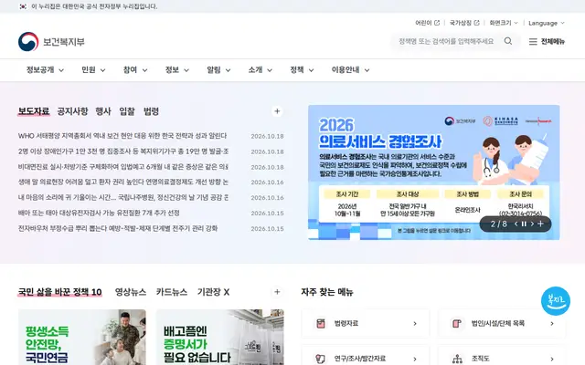Image resolution: width=585 pixels, height=365 pixels.
Task: Open the 어린이 external link
Action: coord(427,23)
